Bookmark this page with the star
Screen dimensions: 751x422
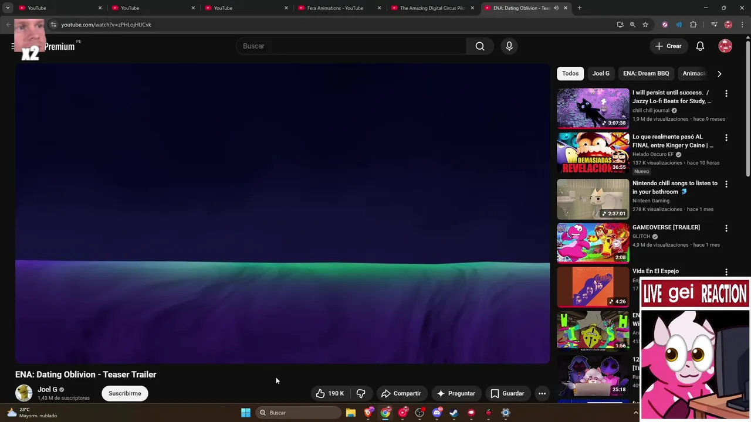[x=645, y=25]
